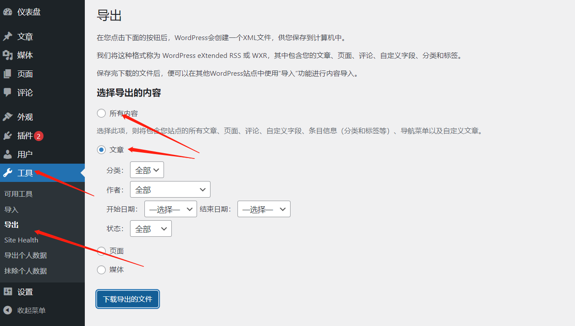The image size is (575, 326).
Task: Select the 所有内容 radio button
Action: pos(101,114)
